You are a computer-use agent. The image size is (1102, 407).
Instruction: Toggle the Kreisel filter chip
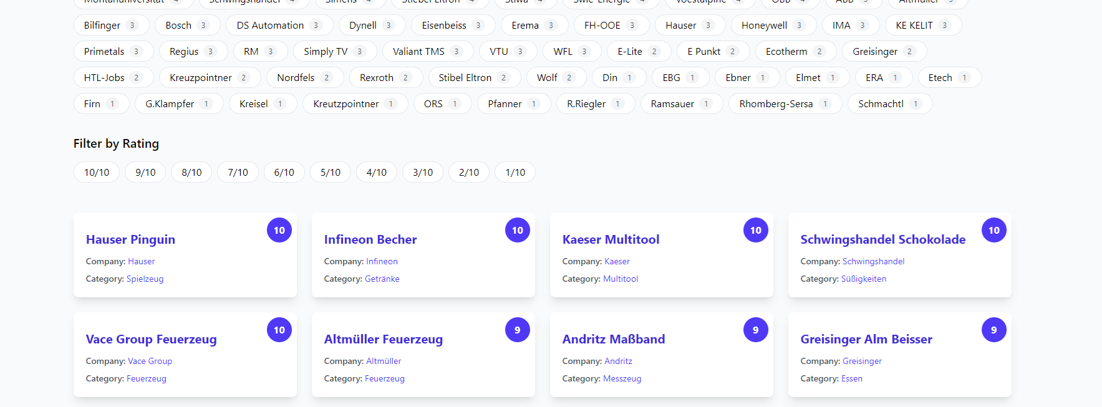263,104
